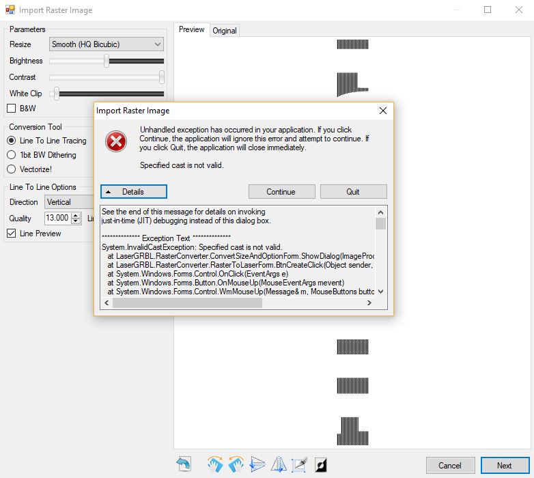Collapse the error Details section

pyautogui.click(x=134, y=191)
